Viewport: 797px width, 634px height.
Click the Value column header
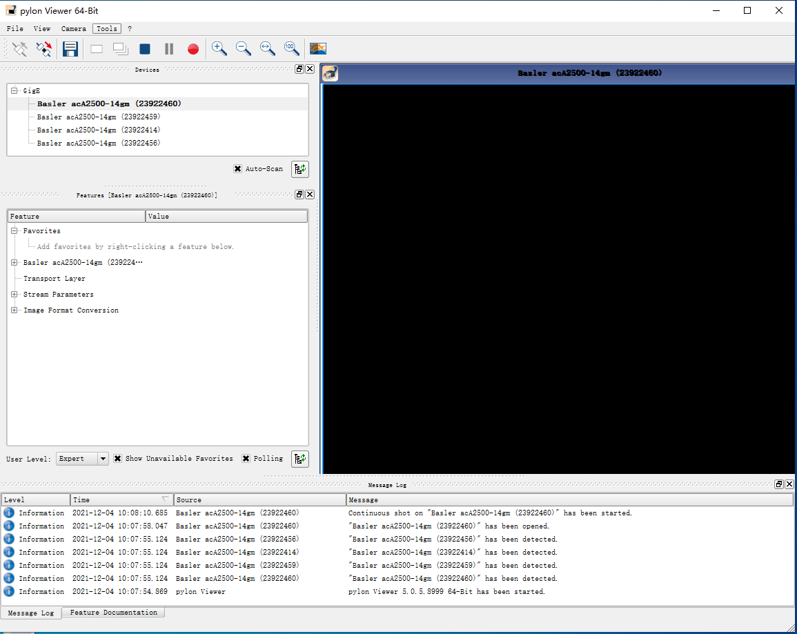(227, 217)
